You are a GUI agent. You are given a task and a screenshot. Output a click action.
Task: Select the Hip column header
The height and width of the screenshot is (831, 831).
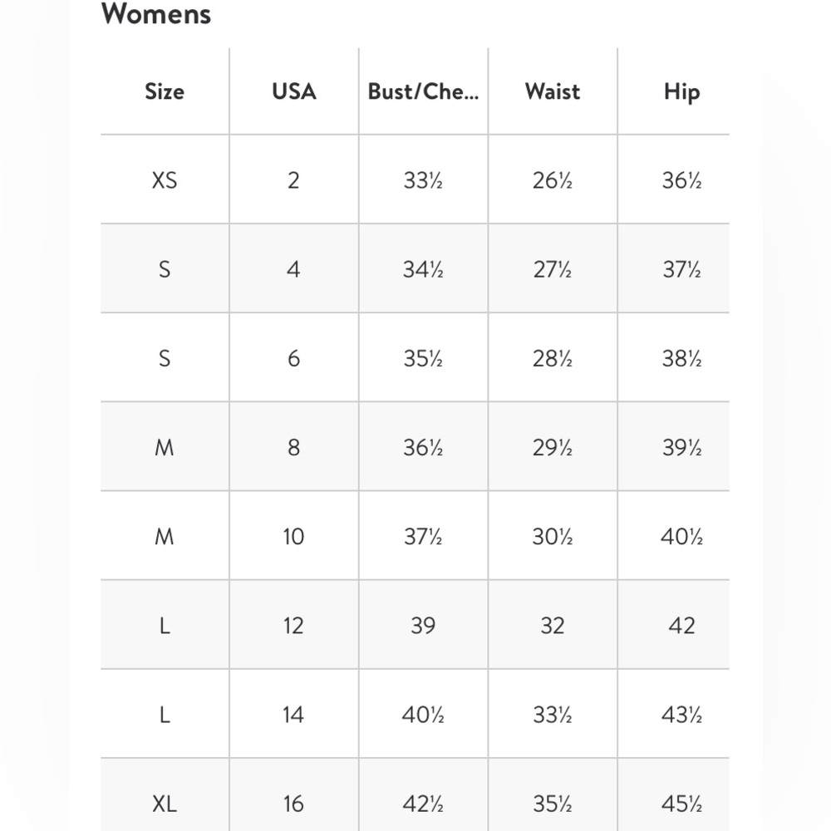tap(681, 92)
